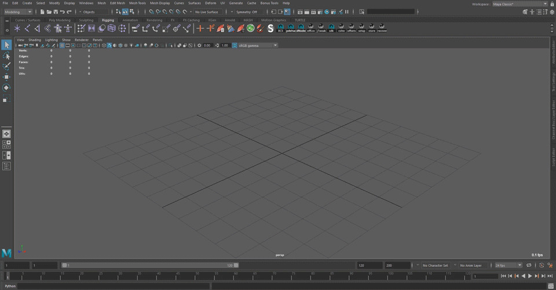
Task: Select the Create Joints tool icon
Action: 27,28
